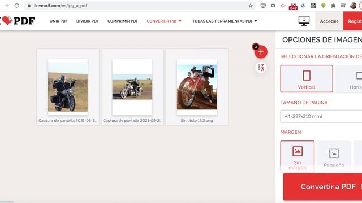
Task: Click the site lock icon in address bar
Action: [29, 6]
